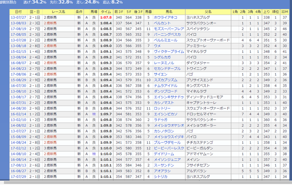Select sire name ドロッセルマイヤー

click(201, 114)
